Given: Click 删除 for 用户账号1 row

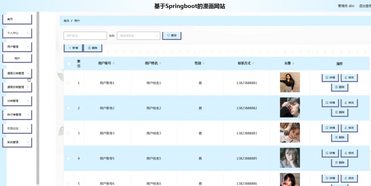Looking at the screenshot, I should tap(340, 87).
